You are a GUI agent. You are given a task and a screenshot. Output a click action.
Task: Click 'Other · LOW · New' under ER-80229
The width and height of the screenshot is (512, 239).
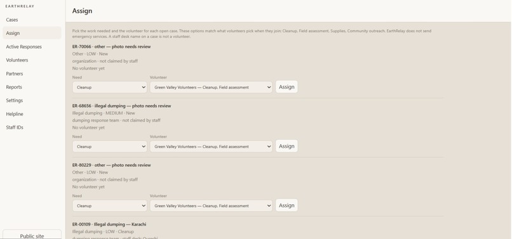pos(90,172)
